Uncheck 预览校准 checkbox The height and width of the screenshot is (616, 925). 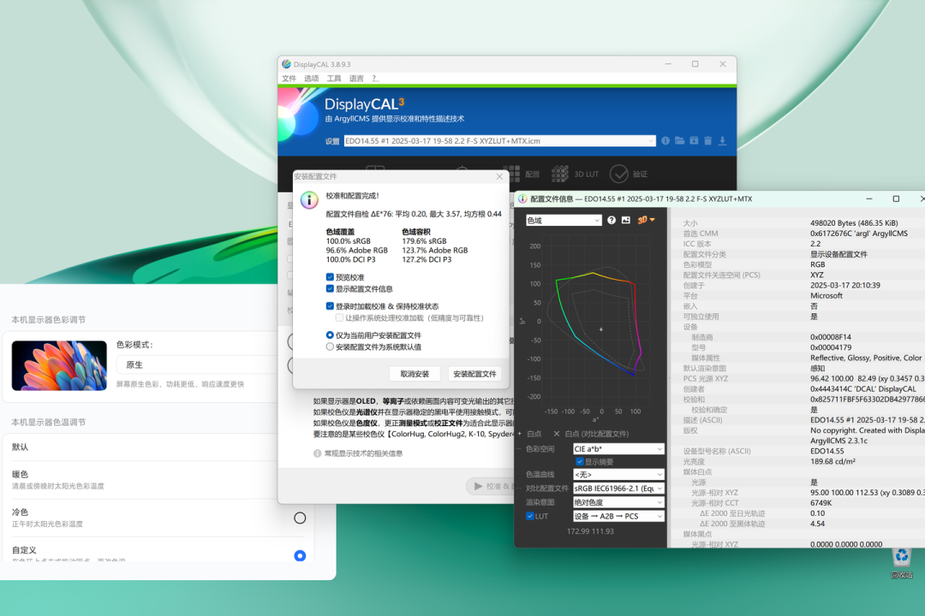[x=330, y=277]
